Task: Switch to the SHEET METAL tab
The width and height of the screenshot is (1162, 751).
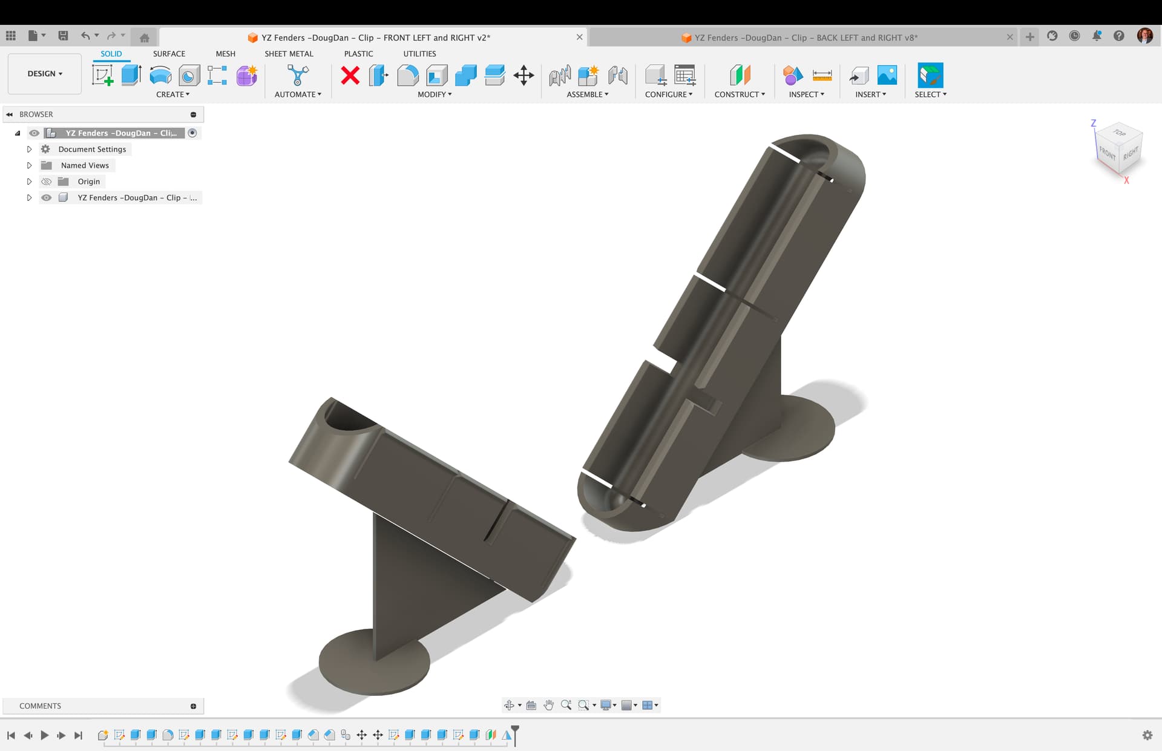Action: 289,54
